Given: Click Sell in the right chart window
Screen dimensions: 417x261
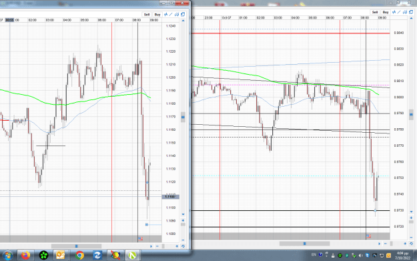Looking at the screenshot, I should coord(375,12).
